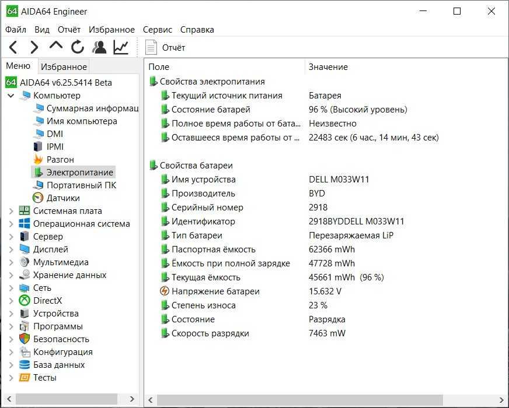Image resolution: width=509 pixels, height=408 pixels.
Task: Expand the DirectX node
Action: pyautogui.click(x=11, y=301)
